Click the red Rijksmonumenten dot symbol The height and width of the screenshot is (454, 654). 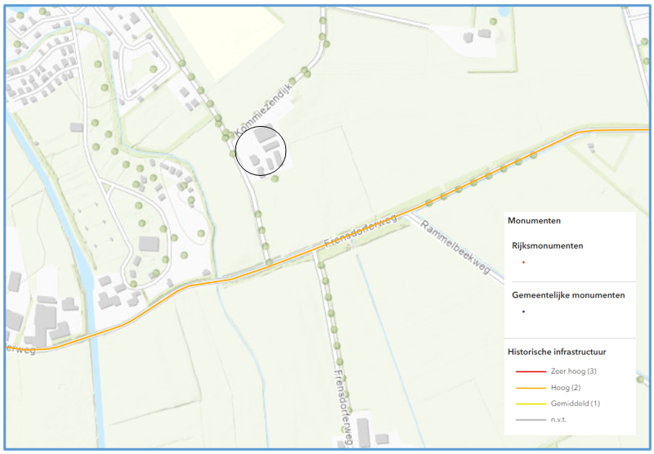coord(523,262)
